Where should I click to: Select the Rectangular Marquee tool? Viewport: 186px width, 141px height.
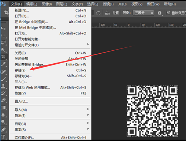pos(3,36)
